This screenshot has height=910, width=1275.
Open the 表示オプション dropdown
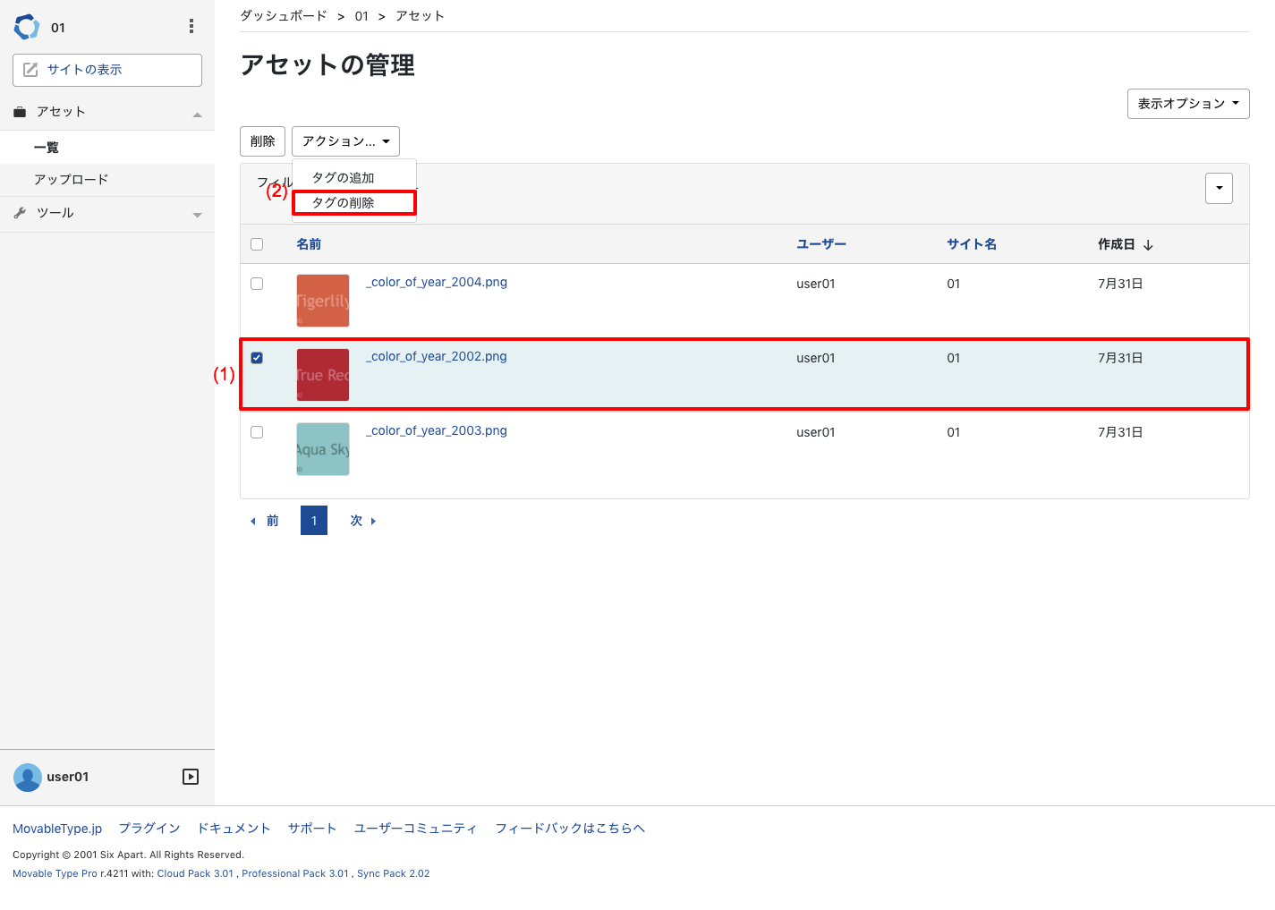point(1188,104)
